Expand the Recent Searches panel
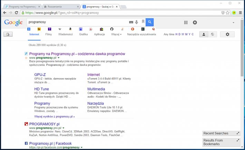 [238, 133]
